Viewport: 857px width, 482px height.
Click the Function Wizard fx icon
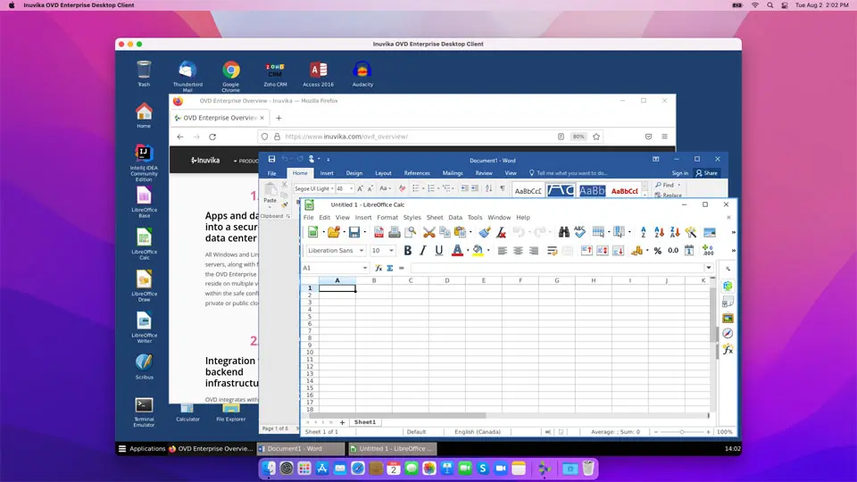[x=379, y=268]
